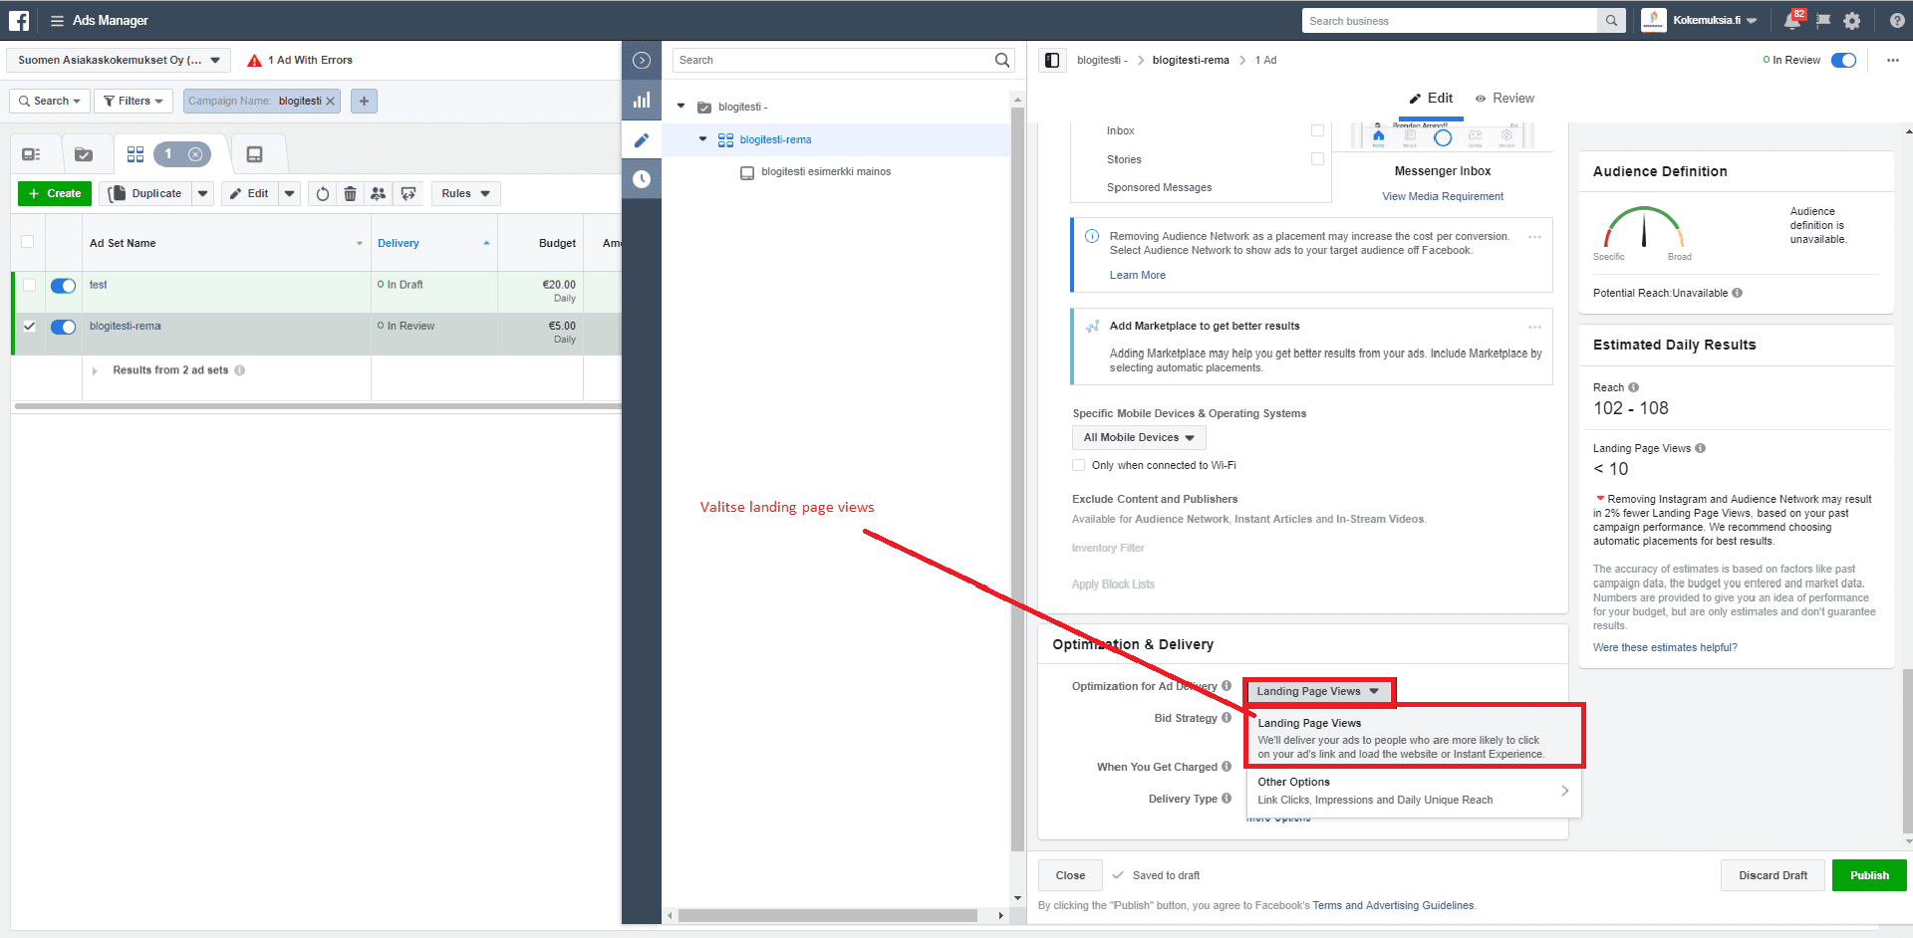Check the Stories placement checkbox
The height and width of the screenshot is (938, 1913).
(x=1317, y=159)
